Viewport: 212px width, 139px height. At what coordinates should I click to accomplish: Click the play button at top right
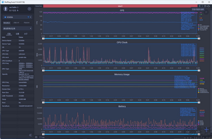[x=206, y=12]
